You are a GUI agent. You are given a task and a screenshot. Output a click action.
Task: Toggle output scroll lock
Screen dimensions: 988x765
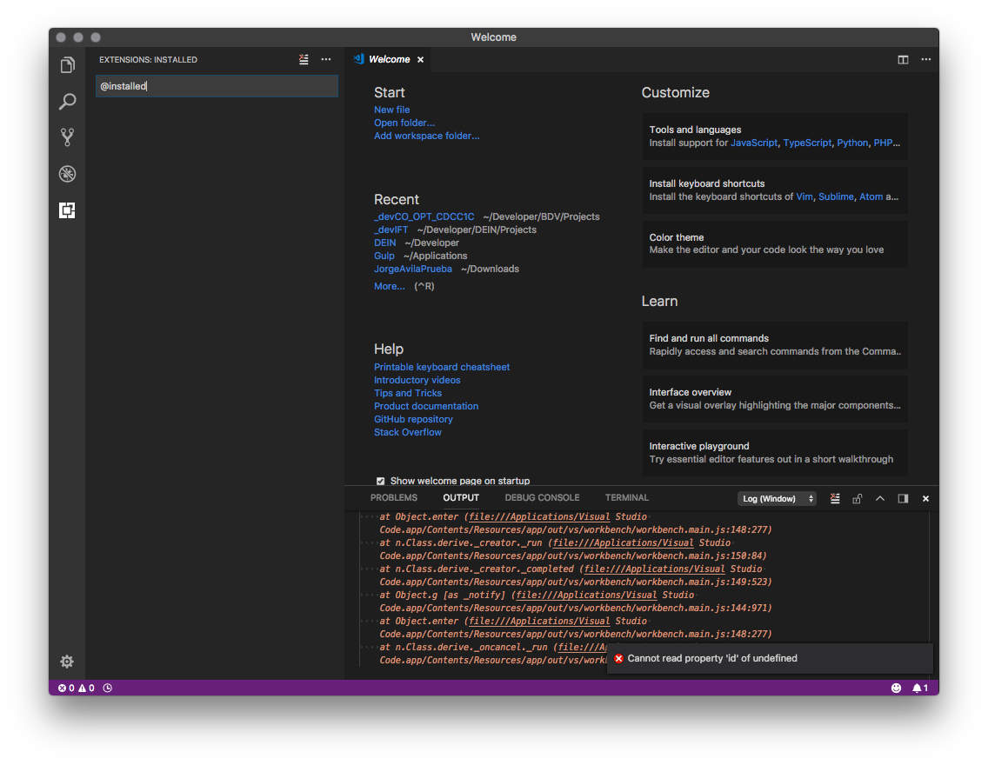pyautogui.click(x=857, y=499)
